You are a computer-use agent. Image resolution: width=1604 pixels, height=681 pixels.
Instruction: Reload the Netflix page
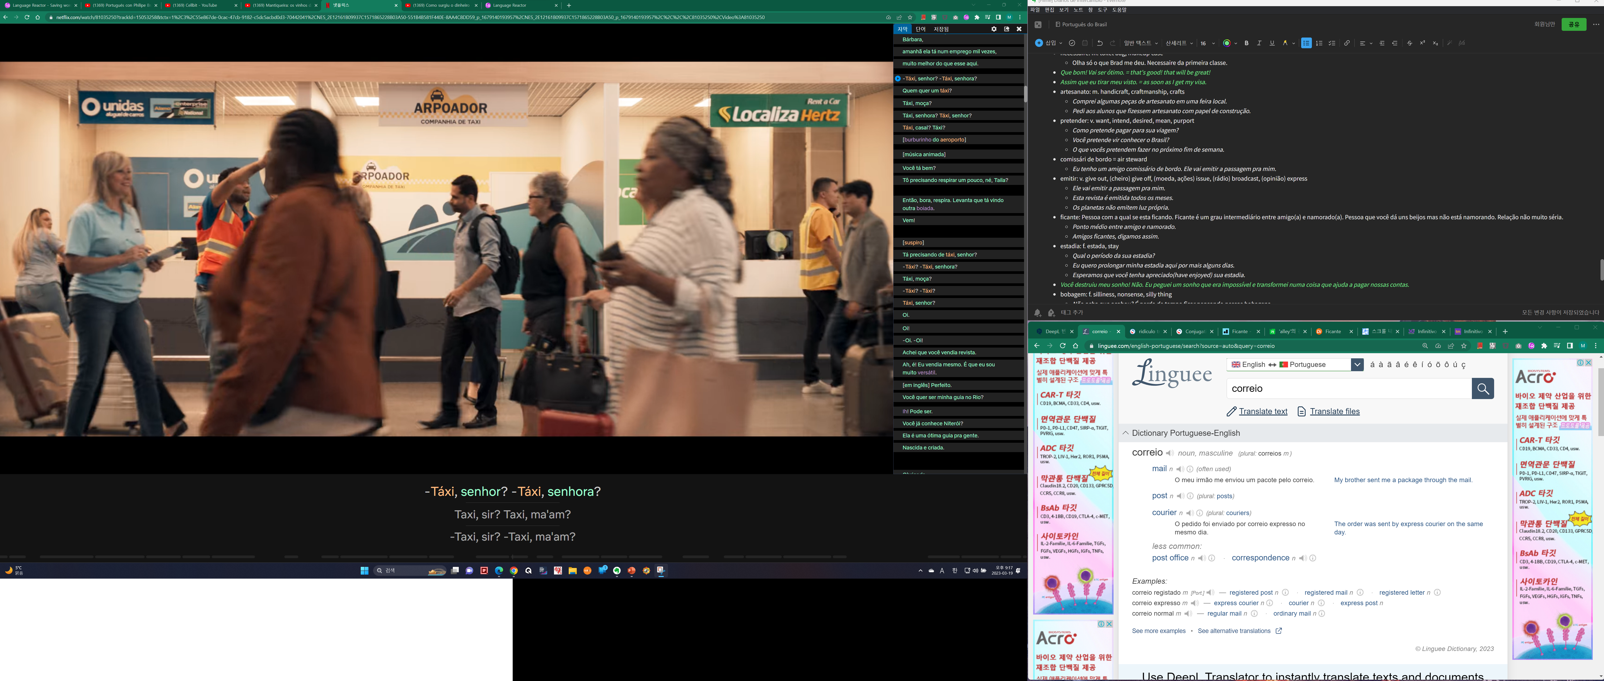tap(27, 17)
